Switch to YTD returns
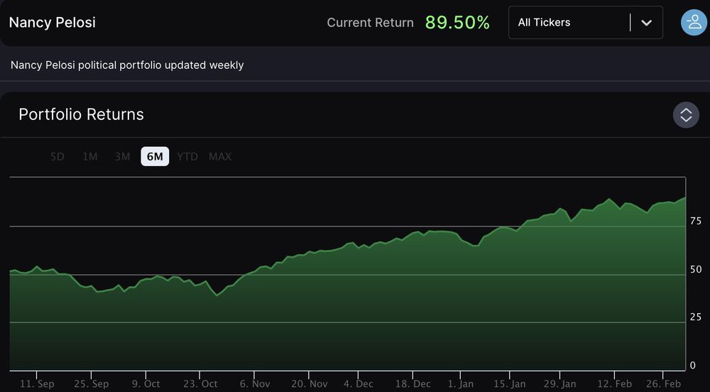This screenshot has height=392, width=710. (187, 156)
